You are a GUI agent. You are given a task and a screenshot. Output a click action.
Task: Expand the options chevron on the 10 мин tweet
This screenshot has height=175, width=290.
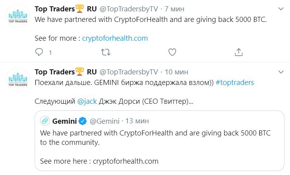tap(281, 72)
